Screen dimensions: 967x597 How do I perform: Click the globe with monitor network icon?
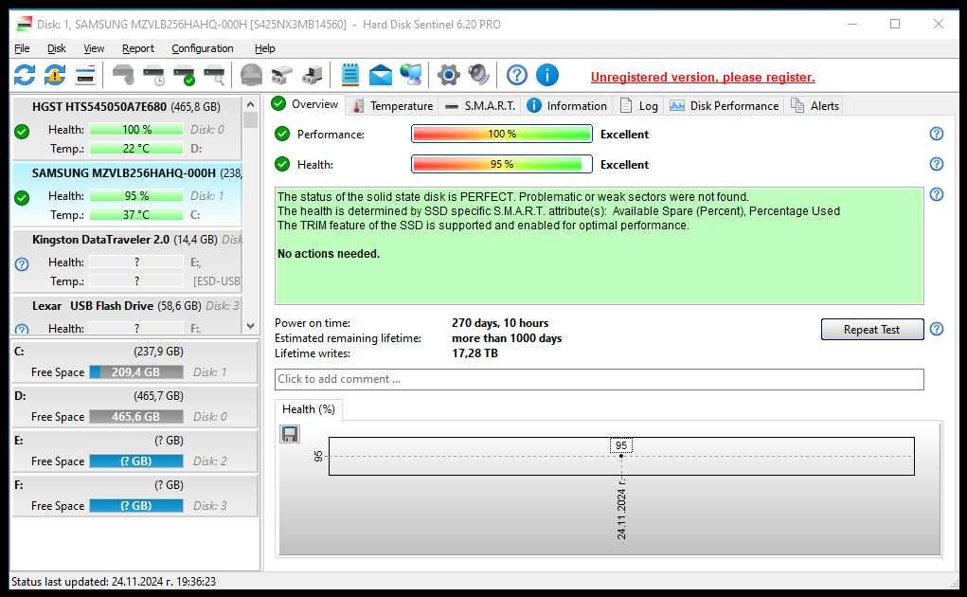(x=411, y=75)
